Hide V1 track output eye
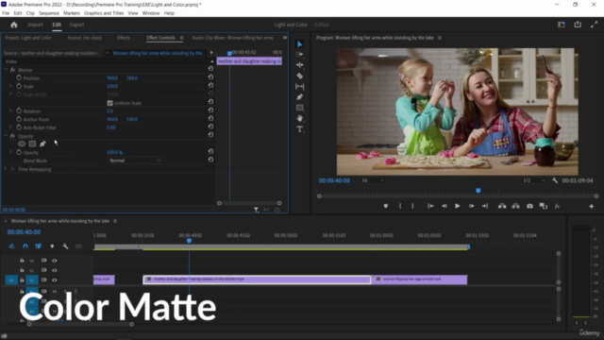The width and height of the screenshot is (604, 340). pyautogui.click(x=55, y=280)
